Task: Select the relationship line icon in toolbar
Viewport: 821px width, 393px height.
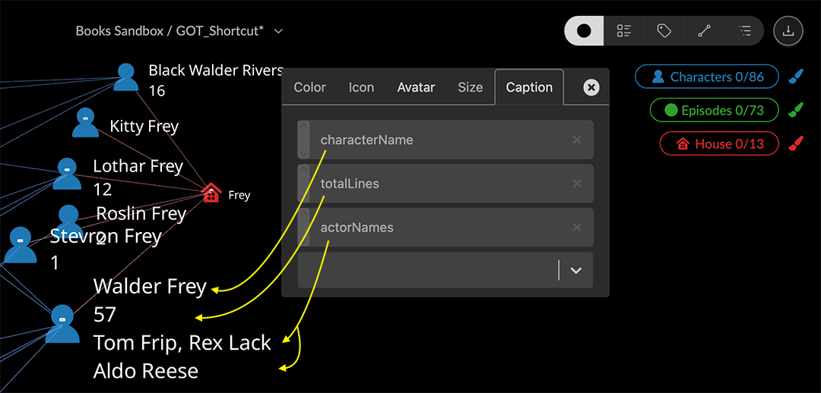Action: click(704, 31)
